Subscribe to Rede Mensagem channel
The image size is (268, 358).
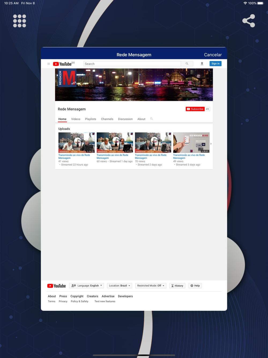[x=195, y=109]
